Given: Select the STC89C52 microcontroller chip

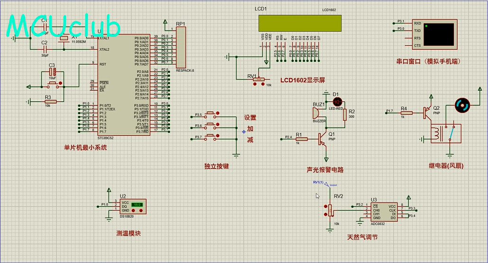Looking at the screenshot, I should [123, 85].
